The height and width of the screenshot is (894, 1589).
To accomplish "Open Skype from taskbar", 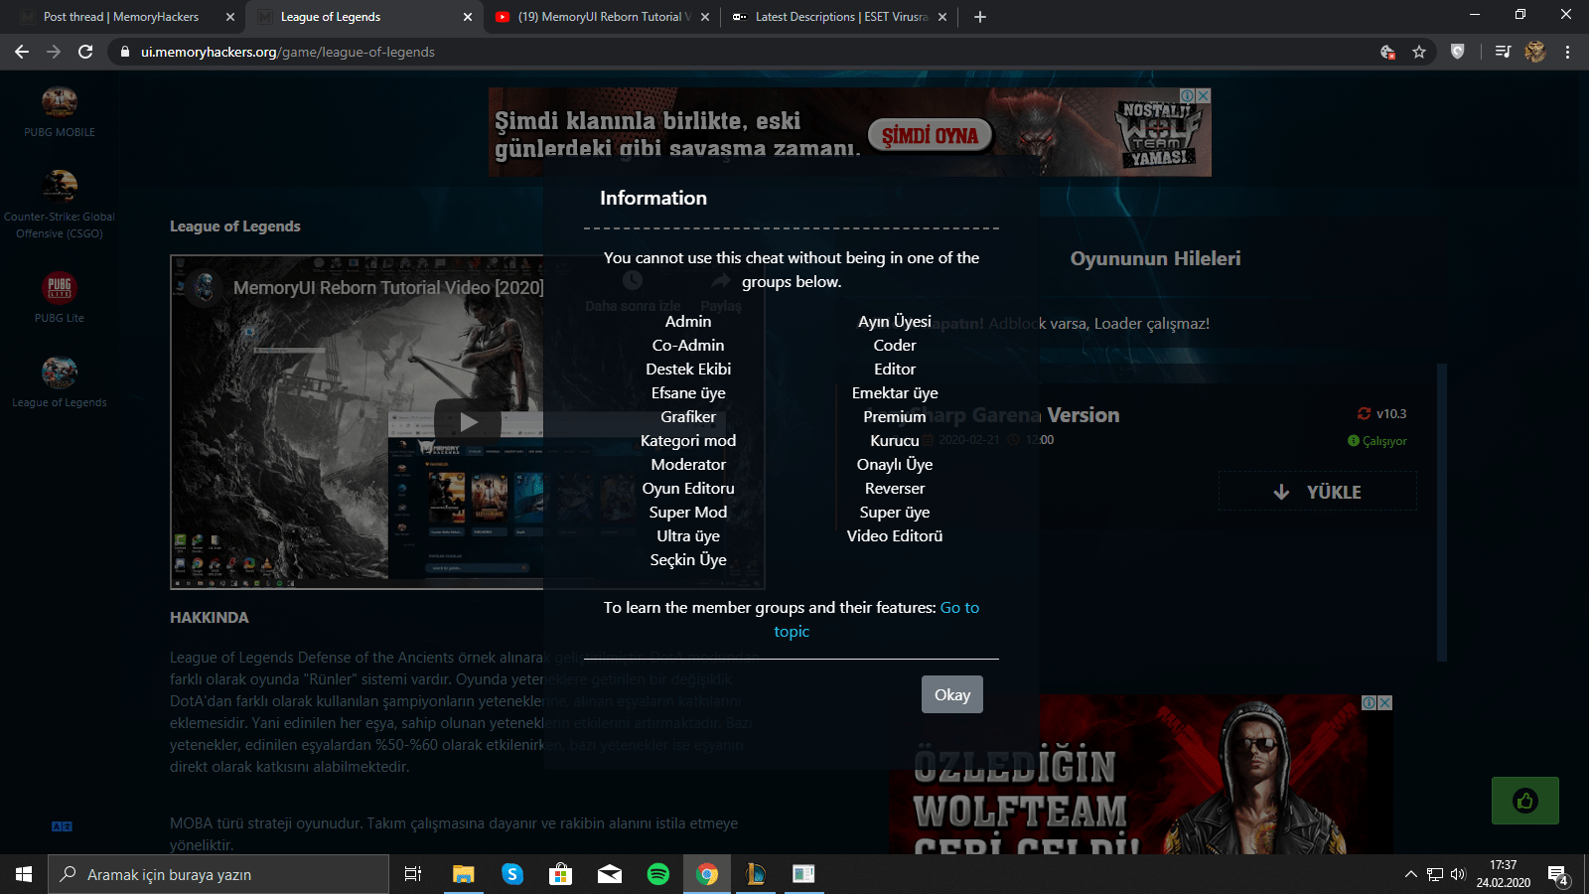I will pyautogui.click(x=512, y=874).
